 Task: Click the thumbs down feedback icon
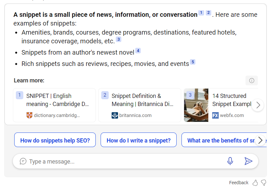(x=264, y=183)
